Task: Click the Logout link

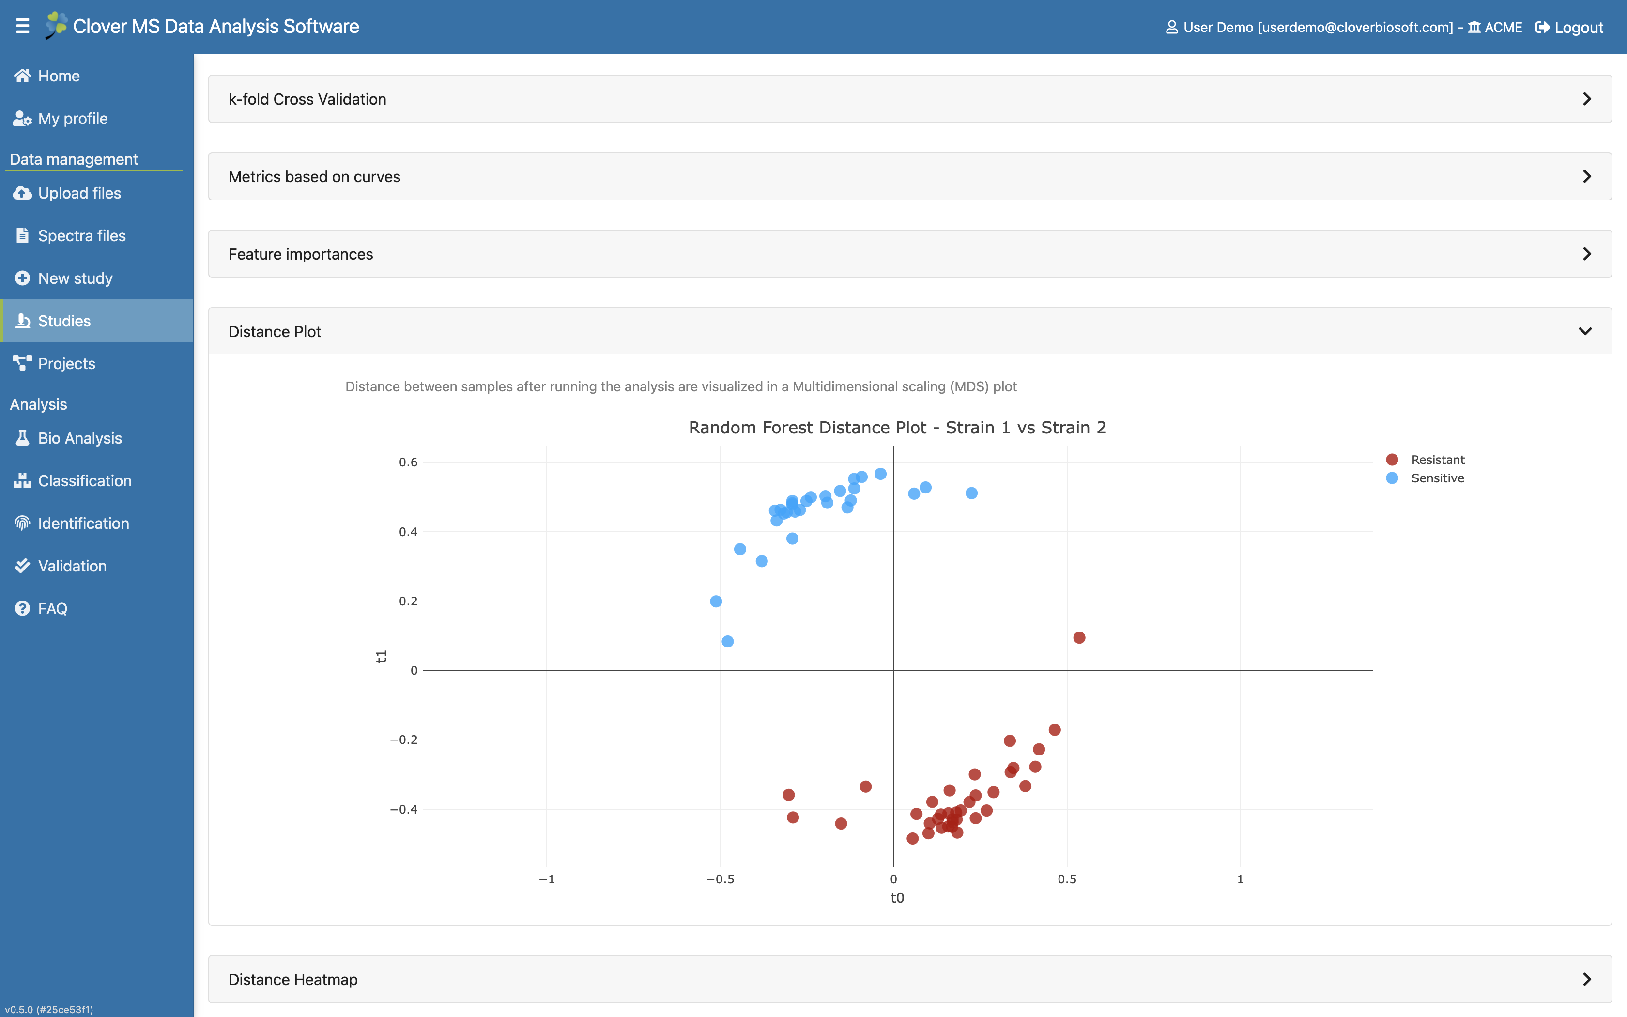Action: pos(1569,27)
